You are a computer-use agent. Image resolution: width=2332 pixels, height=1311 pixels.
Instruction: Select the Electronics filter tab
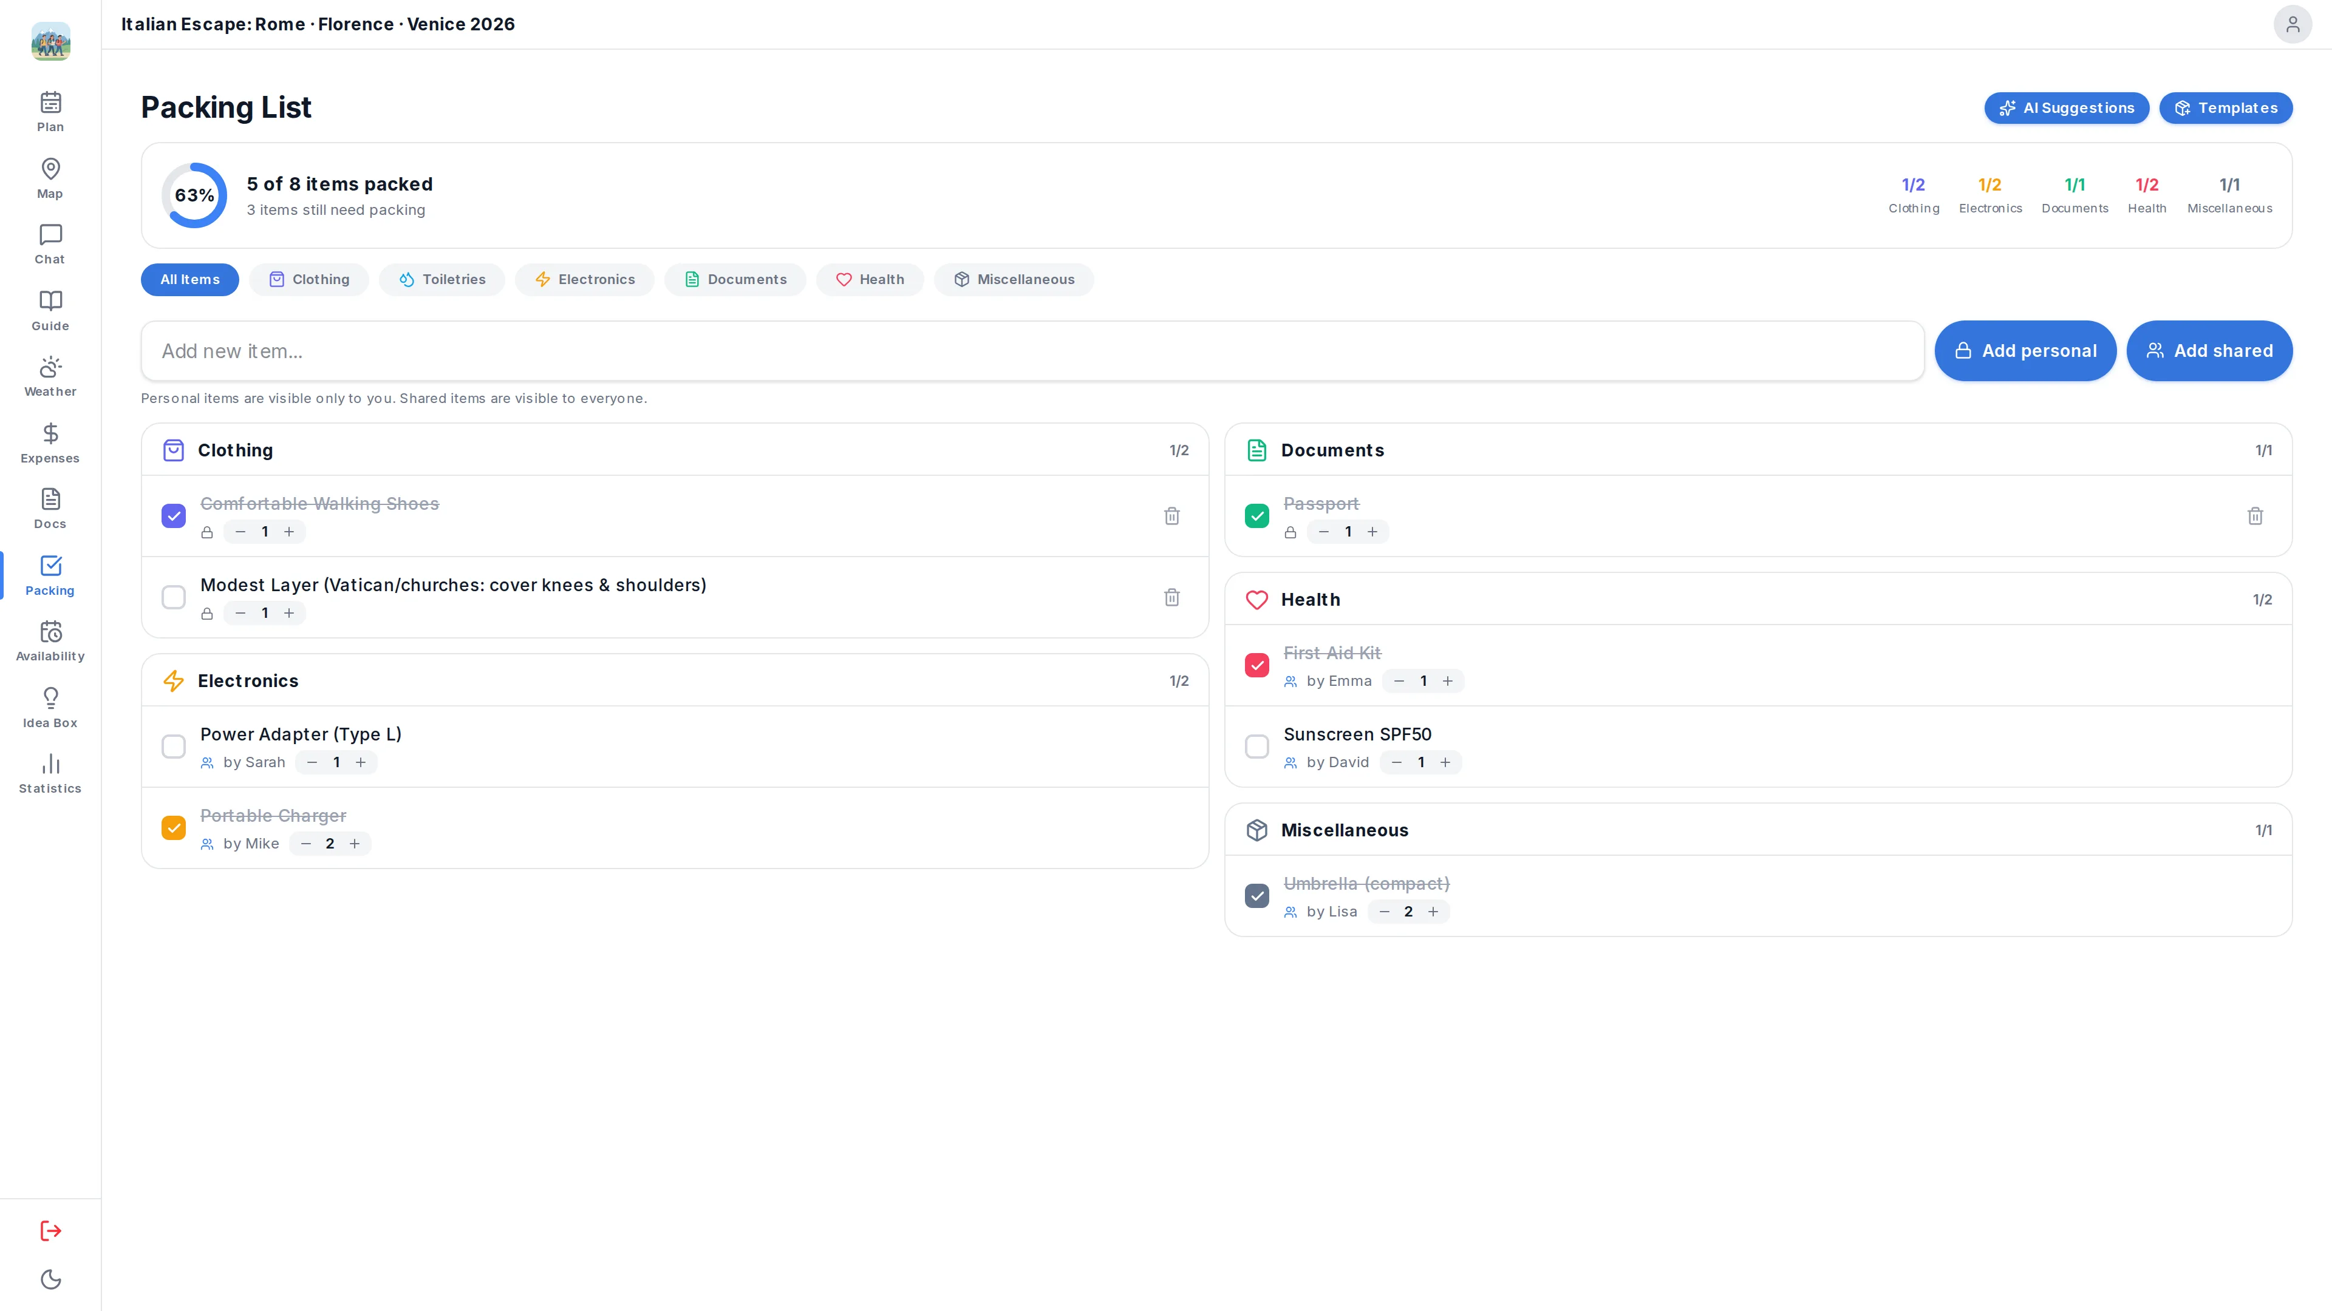coord(585,280)
